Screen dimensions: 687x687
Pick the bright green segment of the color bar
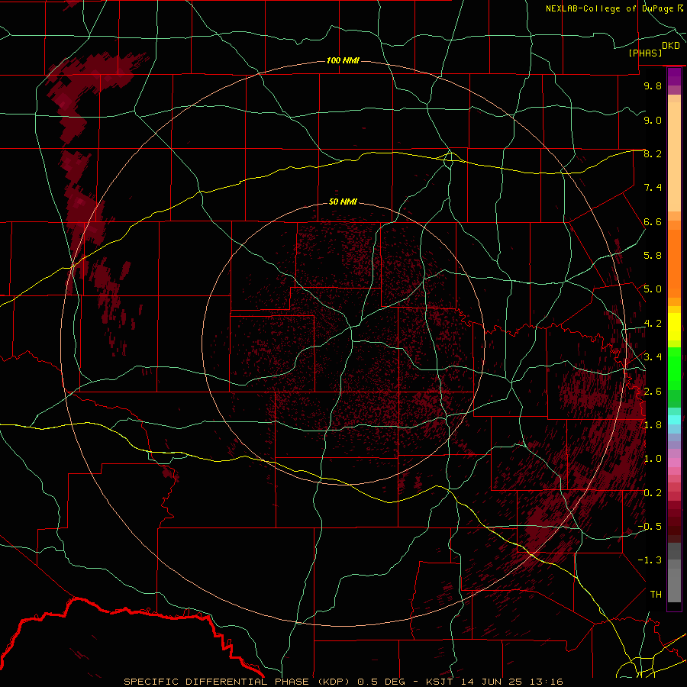pyautogui.click(x=674, y=368)
